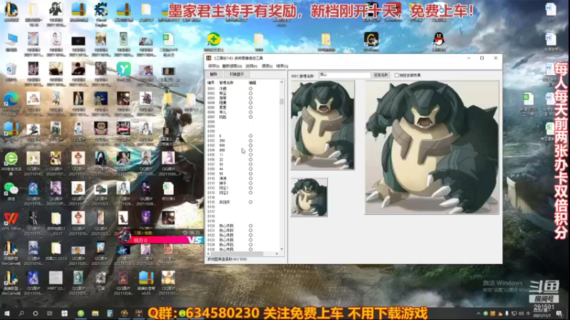570x320 pixels.
Task: Click the list's vertical scrollbar up arrow
Action: coord(281,82)
